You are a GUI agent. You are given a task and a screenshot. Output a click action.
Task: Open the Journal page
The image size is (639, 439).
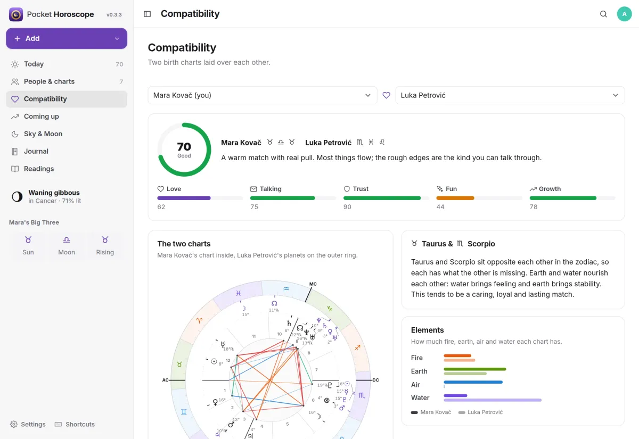pyautogui.click(x=67, y=151)
